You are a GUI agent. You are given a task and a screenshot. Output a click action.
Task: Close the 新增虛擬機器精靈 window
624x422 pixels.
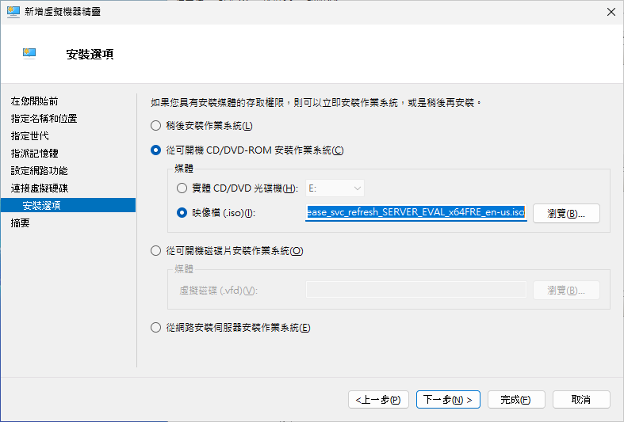(611, 12)
